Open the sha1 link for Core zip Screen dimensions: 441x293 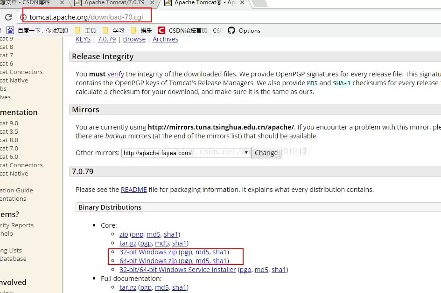(171, 234)
